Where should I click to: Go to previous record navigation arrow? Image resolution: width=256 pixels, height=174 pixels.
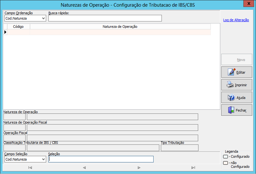pyautogui.click(x=84, y=168)
